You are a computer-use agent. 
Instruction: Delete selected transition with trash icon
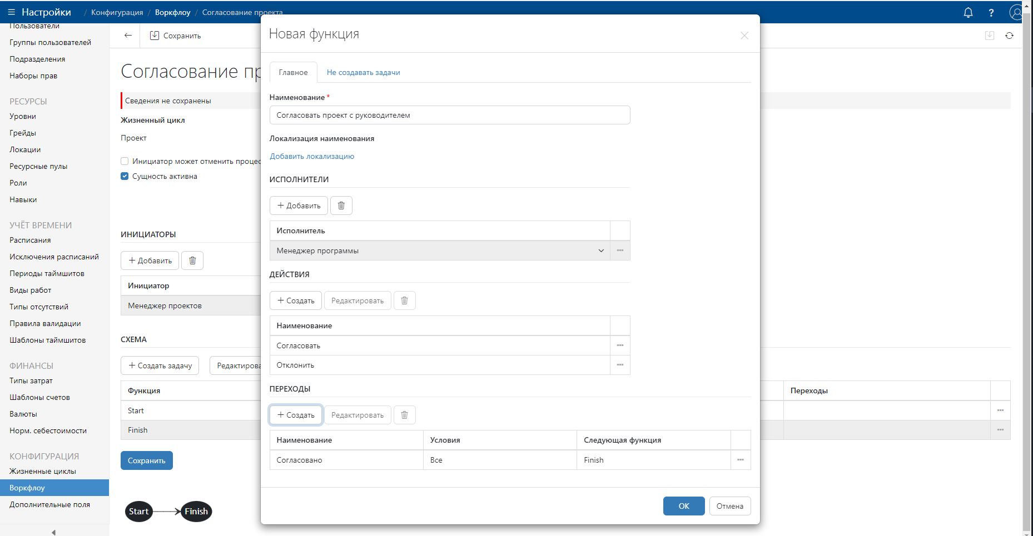[405, 415]
